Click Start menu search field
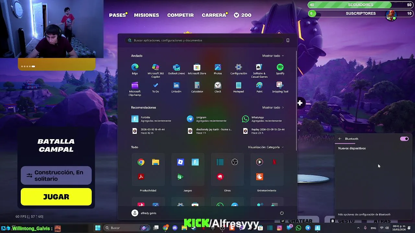 tap(204, 40)
